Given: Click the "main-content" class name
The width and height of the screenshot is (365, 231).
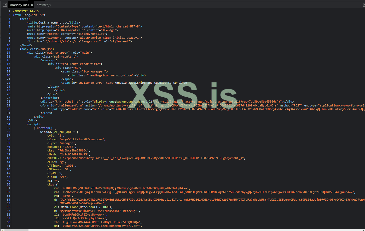Looking at the screenshot, I should click(65, 57).
